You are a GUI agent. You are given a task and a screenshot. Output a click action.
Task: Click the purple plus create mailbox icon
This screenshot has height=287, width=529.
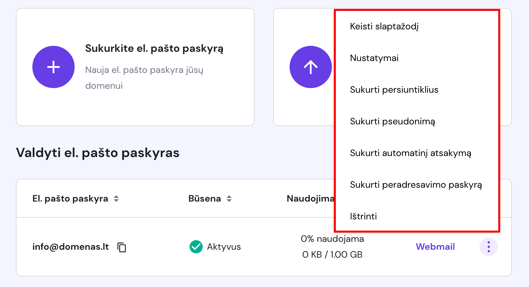[x=53, y=67]
